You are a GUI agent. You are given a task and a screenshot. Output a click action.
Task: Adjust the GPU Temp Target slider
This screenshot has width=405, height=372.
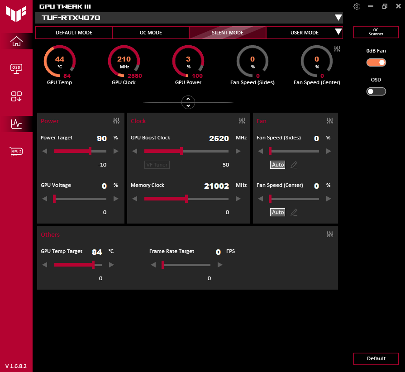pyautogui.click(x=78, y=265)
